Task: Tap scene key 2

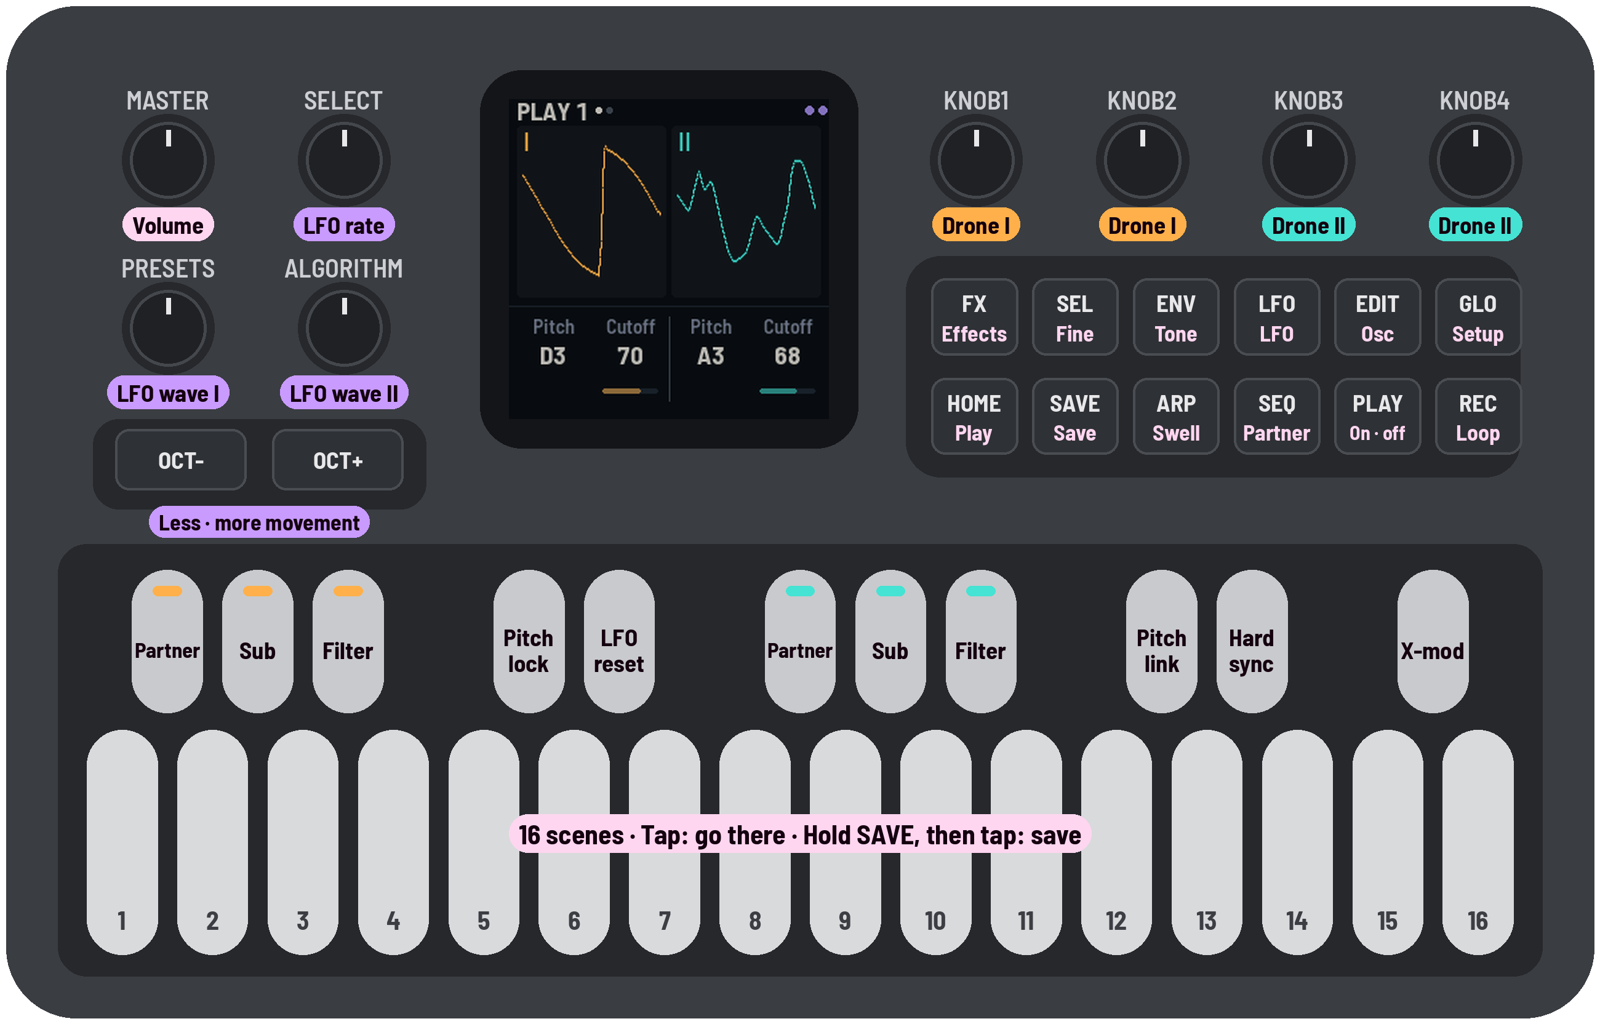Action: (x=212, y=842)
